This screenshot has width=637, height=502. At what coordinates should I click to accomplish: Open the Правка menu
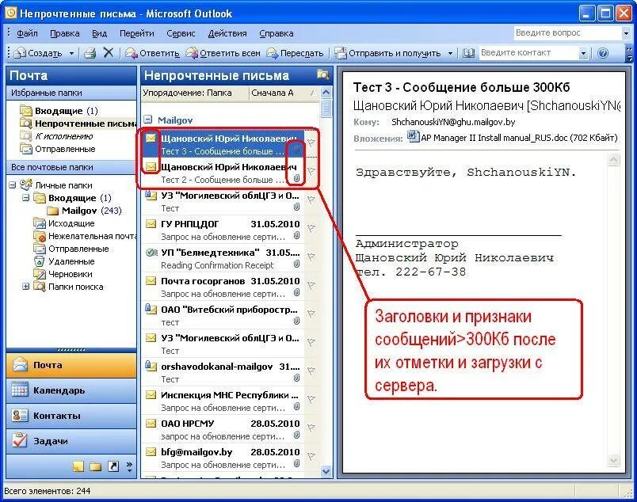pos(65,33)
